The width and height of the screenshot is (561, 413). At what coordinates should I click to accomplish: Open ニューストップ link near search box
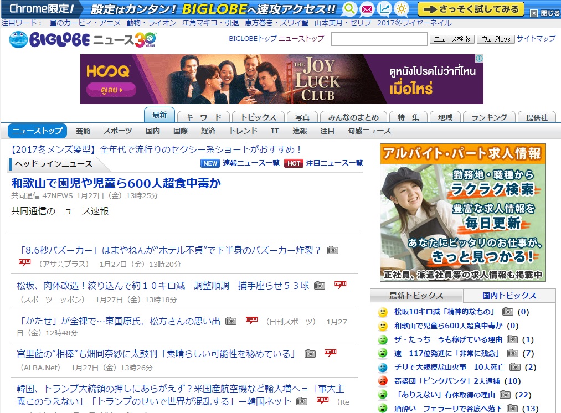pyautogui.click(x=301, y=38)
